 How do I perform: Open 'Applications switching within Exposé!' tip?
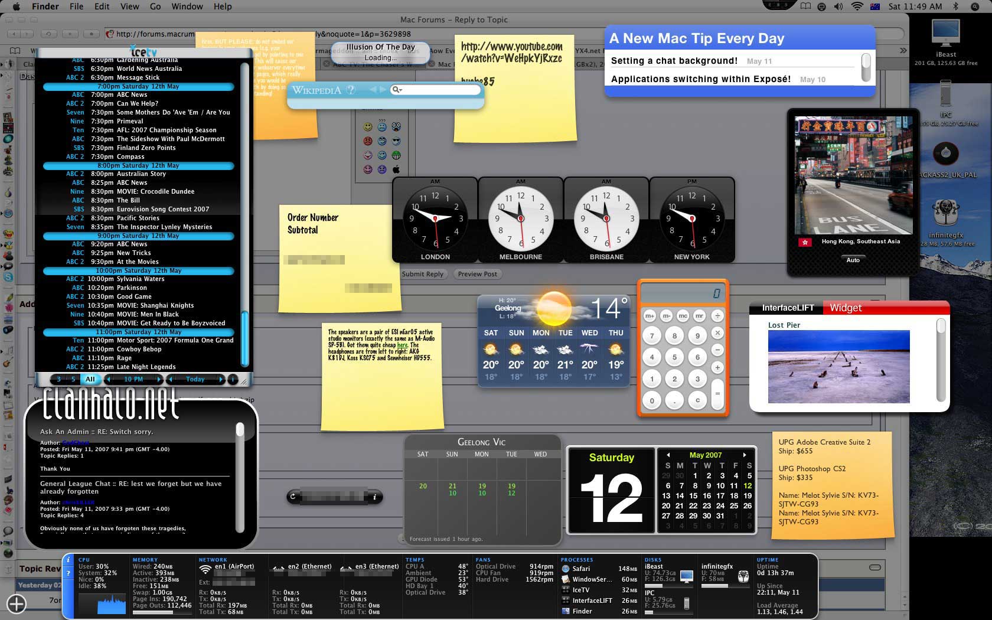point(700,79)
